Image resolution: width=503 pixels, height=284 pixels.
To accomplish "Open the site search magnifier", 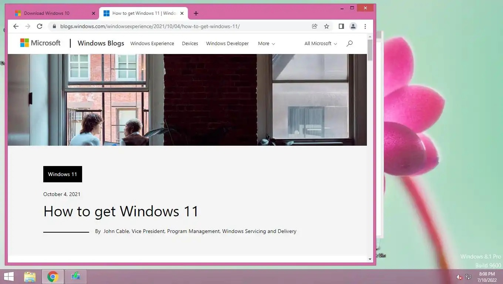I will pyautogui.click(x=350, y=43).
